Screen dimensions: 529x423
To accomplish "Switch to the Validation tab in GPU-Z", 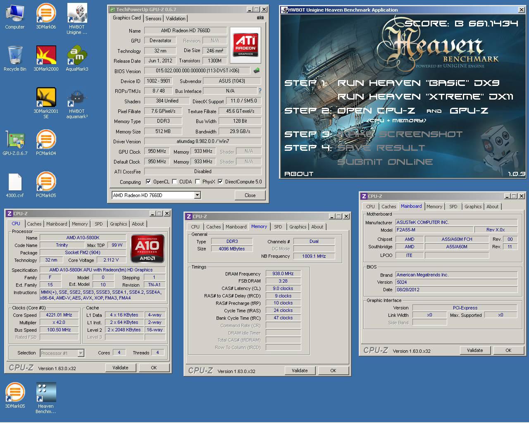I will tap(176, 19).
